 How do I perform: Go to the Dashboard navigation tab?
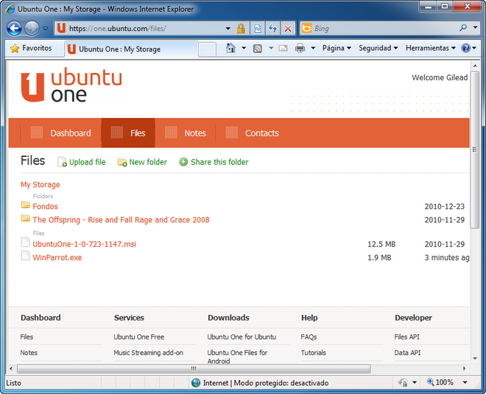click(61, 133)
